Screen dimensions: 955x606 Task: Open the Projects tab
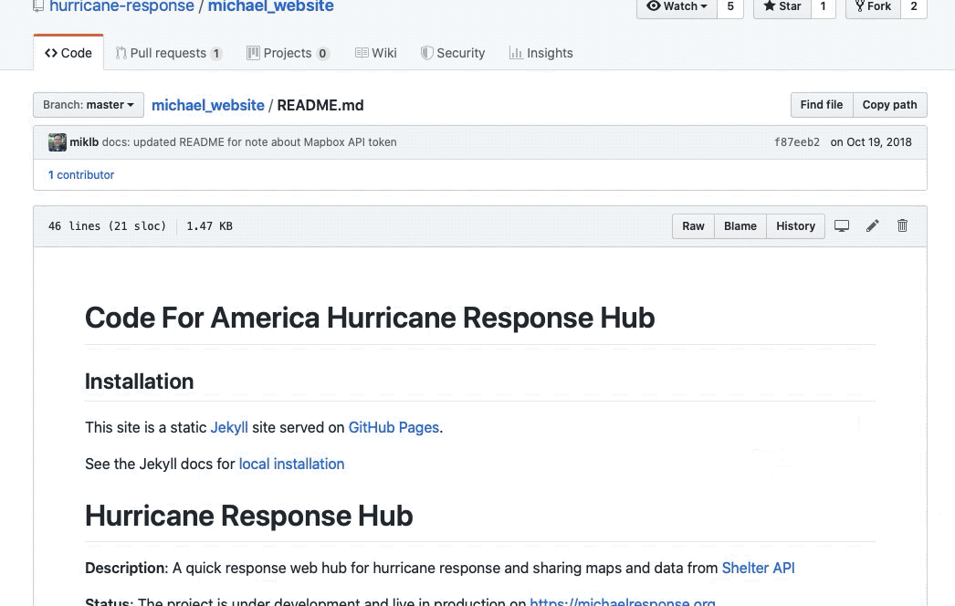pyautogui.click(x=289, y=53)
